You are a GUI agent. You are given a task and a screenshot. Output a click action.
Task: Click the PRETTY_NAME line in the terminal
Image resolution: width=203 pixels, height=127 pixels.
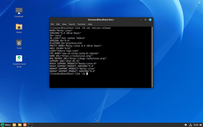point(76,46)
